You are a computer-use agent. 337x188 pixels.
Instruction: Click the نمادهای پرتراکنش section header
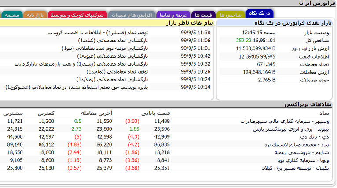coord(308,104)
